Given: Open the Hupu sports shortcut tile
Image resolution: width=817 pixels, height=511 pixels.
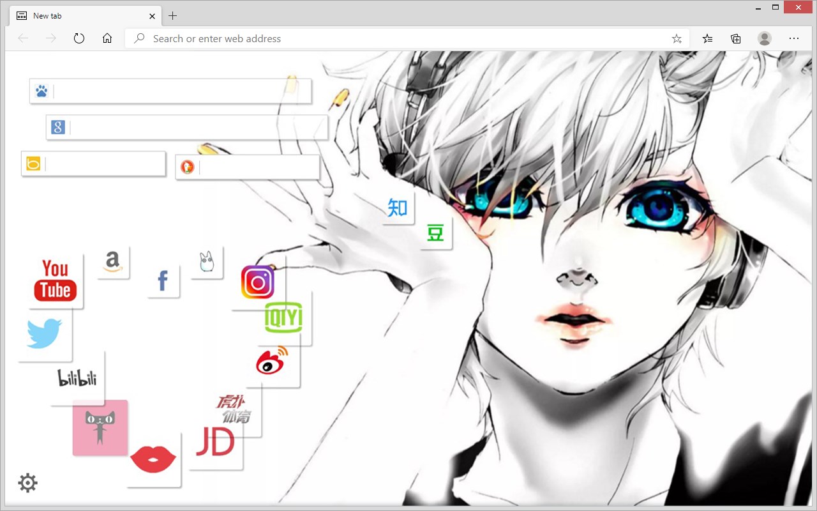Looking at the screenshot, I should (234, 410).
